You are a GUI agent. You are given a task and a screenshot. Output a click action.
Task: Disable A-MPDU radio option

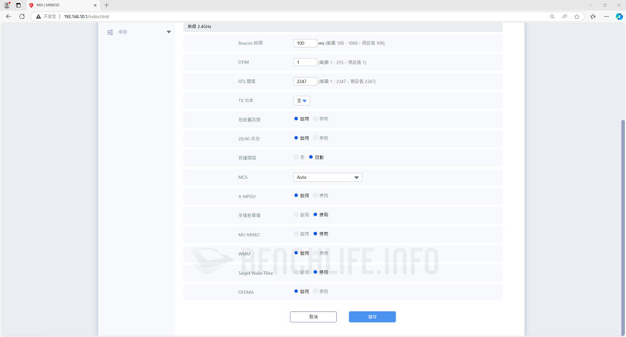(316, 196)
